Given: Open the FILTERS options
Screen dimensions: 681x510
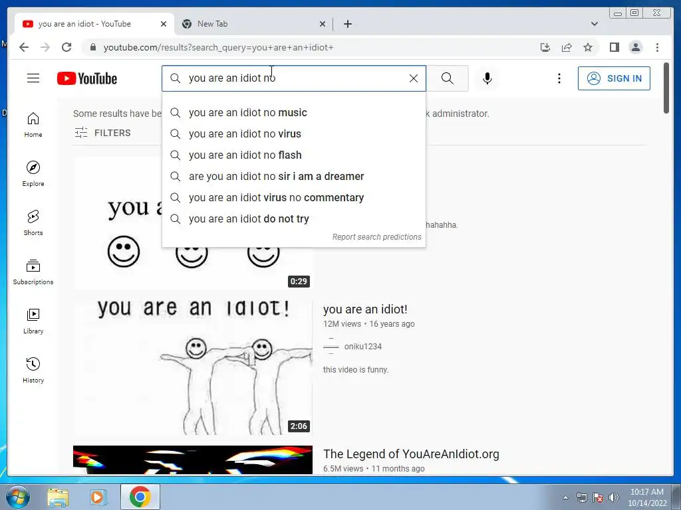Looking at the screenshot, I should coord(102,133).
